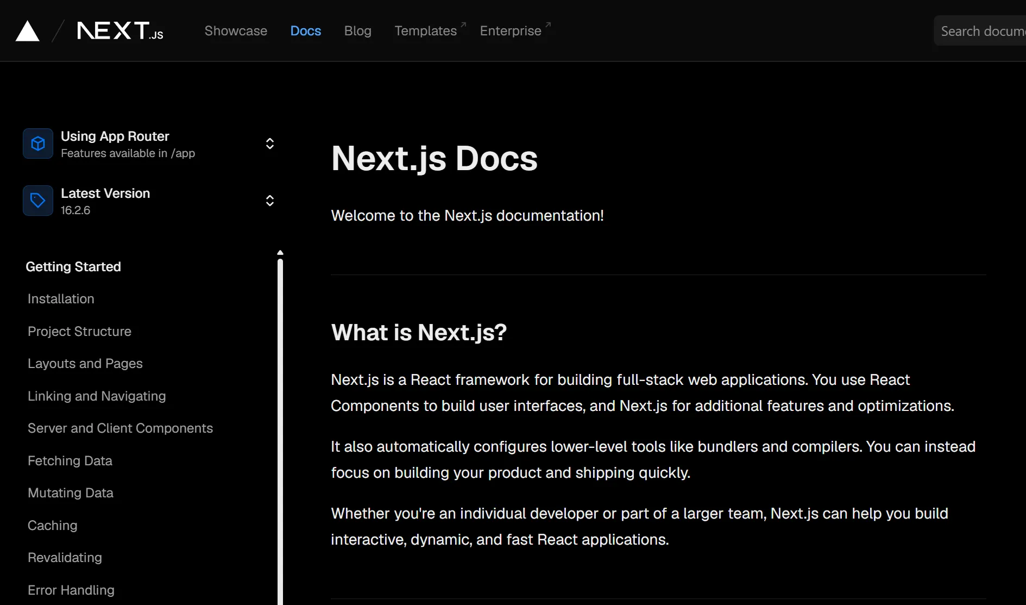Image resolution: width=1026 pixels, height=605 pixels.
Task: Click the Vercel triangle logo
Action: (x=28, y=31)
